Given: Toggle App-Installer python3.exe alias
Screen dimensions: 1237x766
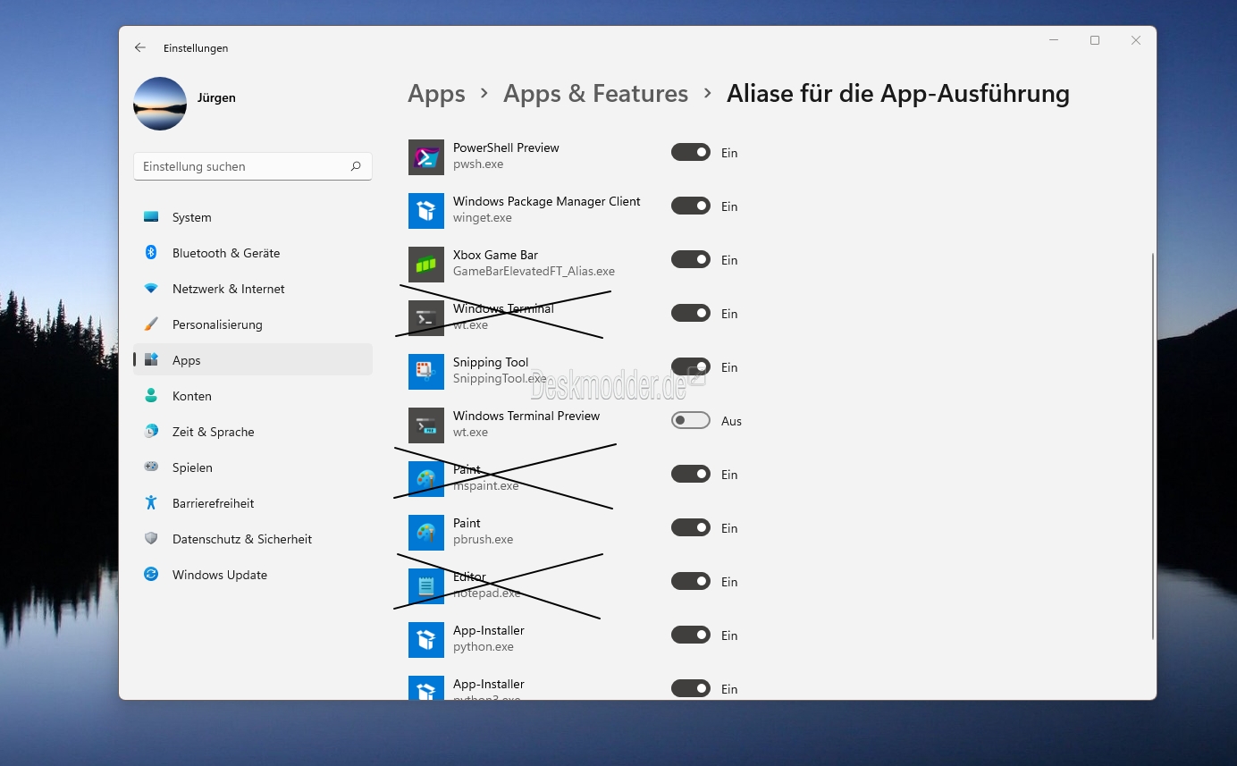Looking at the screenshot, I should pos(691,688).
